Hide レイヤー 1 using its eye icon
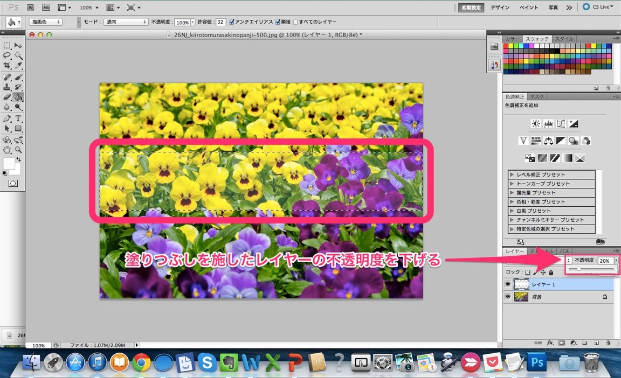 point(507,284)
